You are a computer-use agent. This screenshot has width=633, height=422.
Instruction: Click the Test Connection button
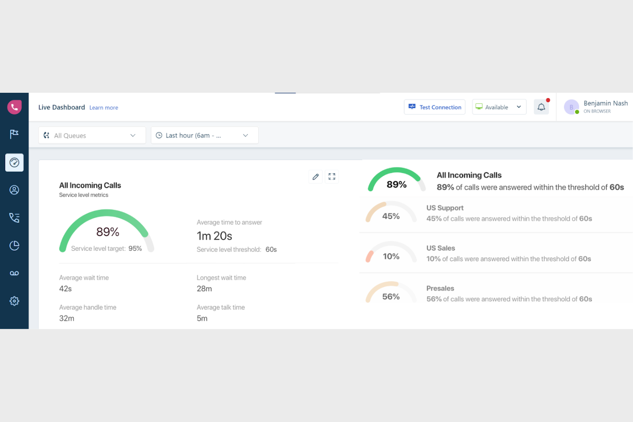435,107
